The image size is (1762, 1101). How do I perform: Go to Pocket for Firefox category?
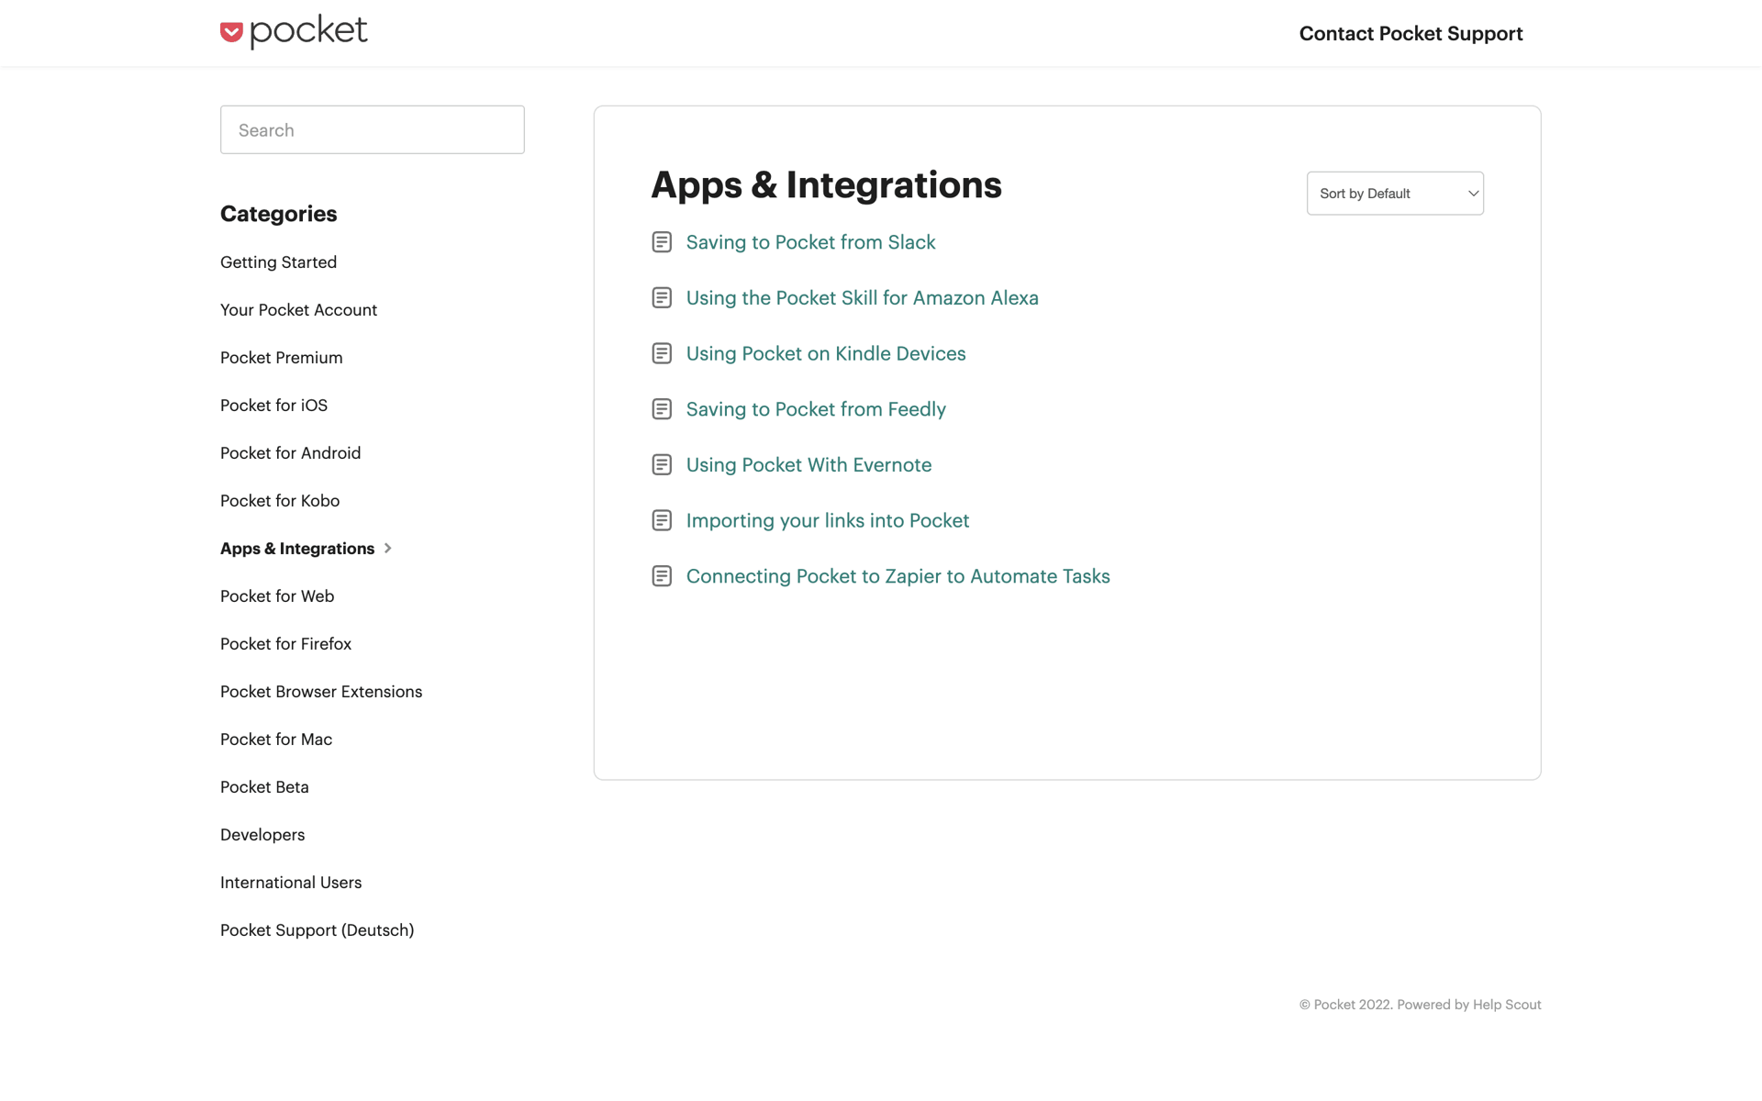(285, 644)
